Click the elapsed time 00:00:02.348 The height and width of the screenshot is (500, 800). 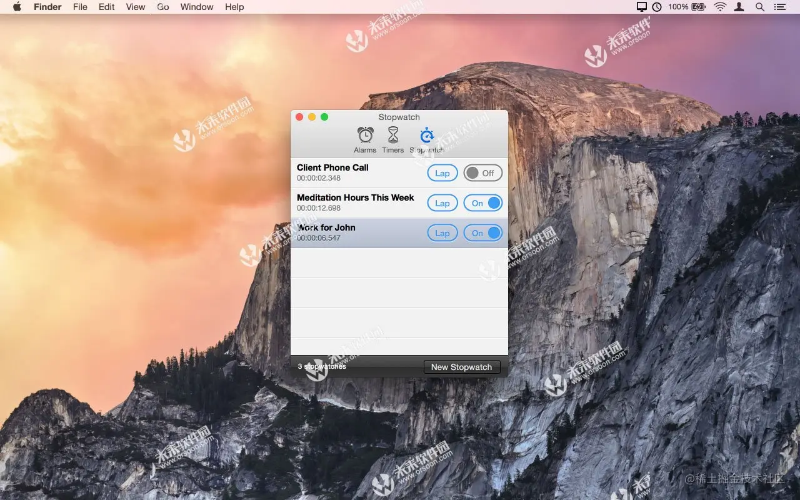(319, 178)
